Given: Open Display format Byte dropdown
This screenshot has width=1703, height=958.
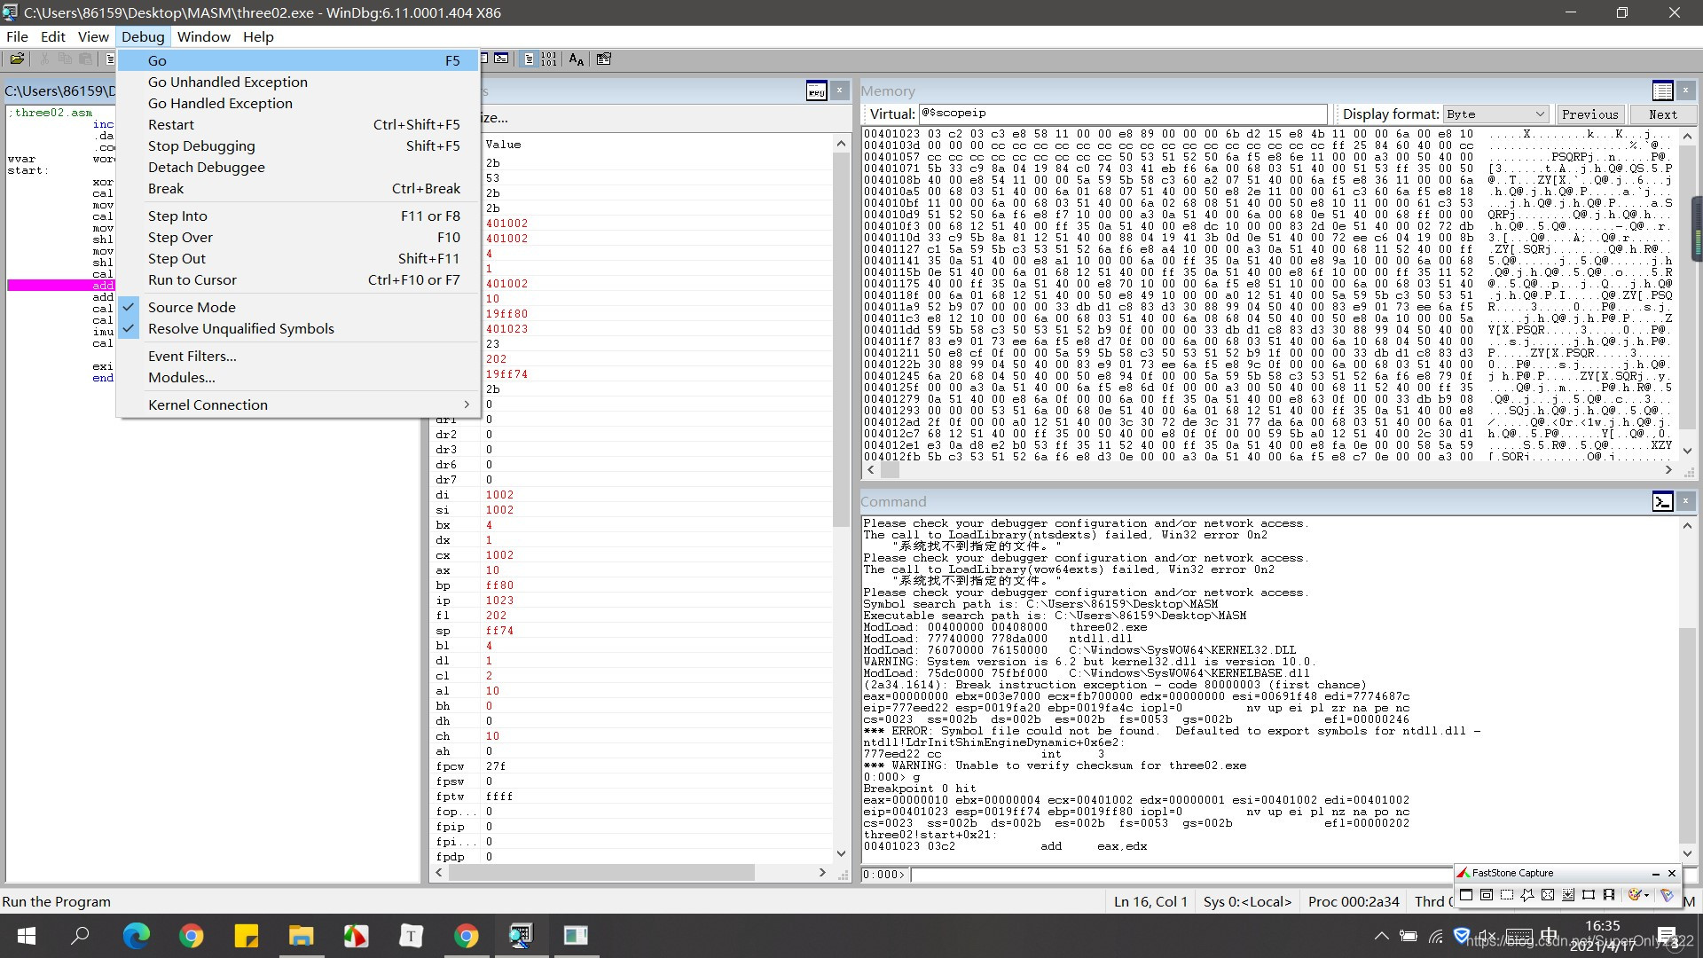Looking at the screenshot, I should click(x=1495, y=114).
